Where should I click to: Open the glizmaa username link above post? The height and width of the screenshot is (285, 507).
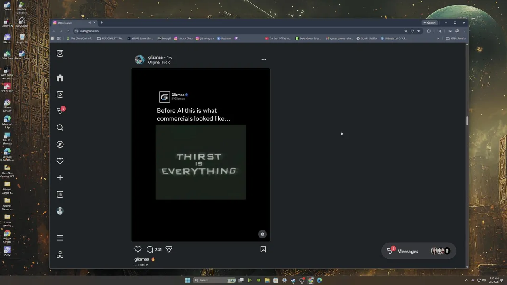[x=155, y=57]
